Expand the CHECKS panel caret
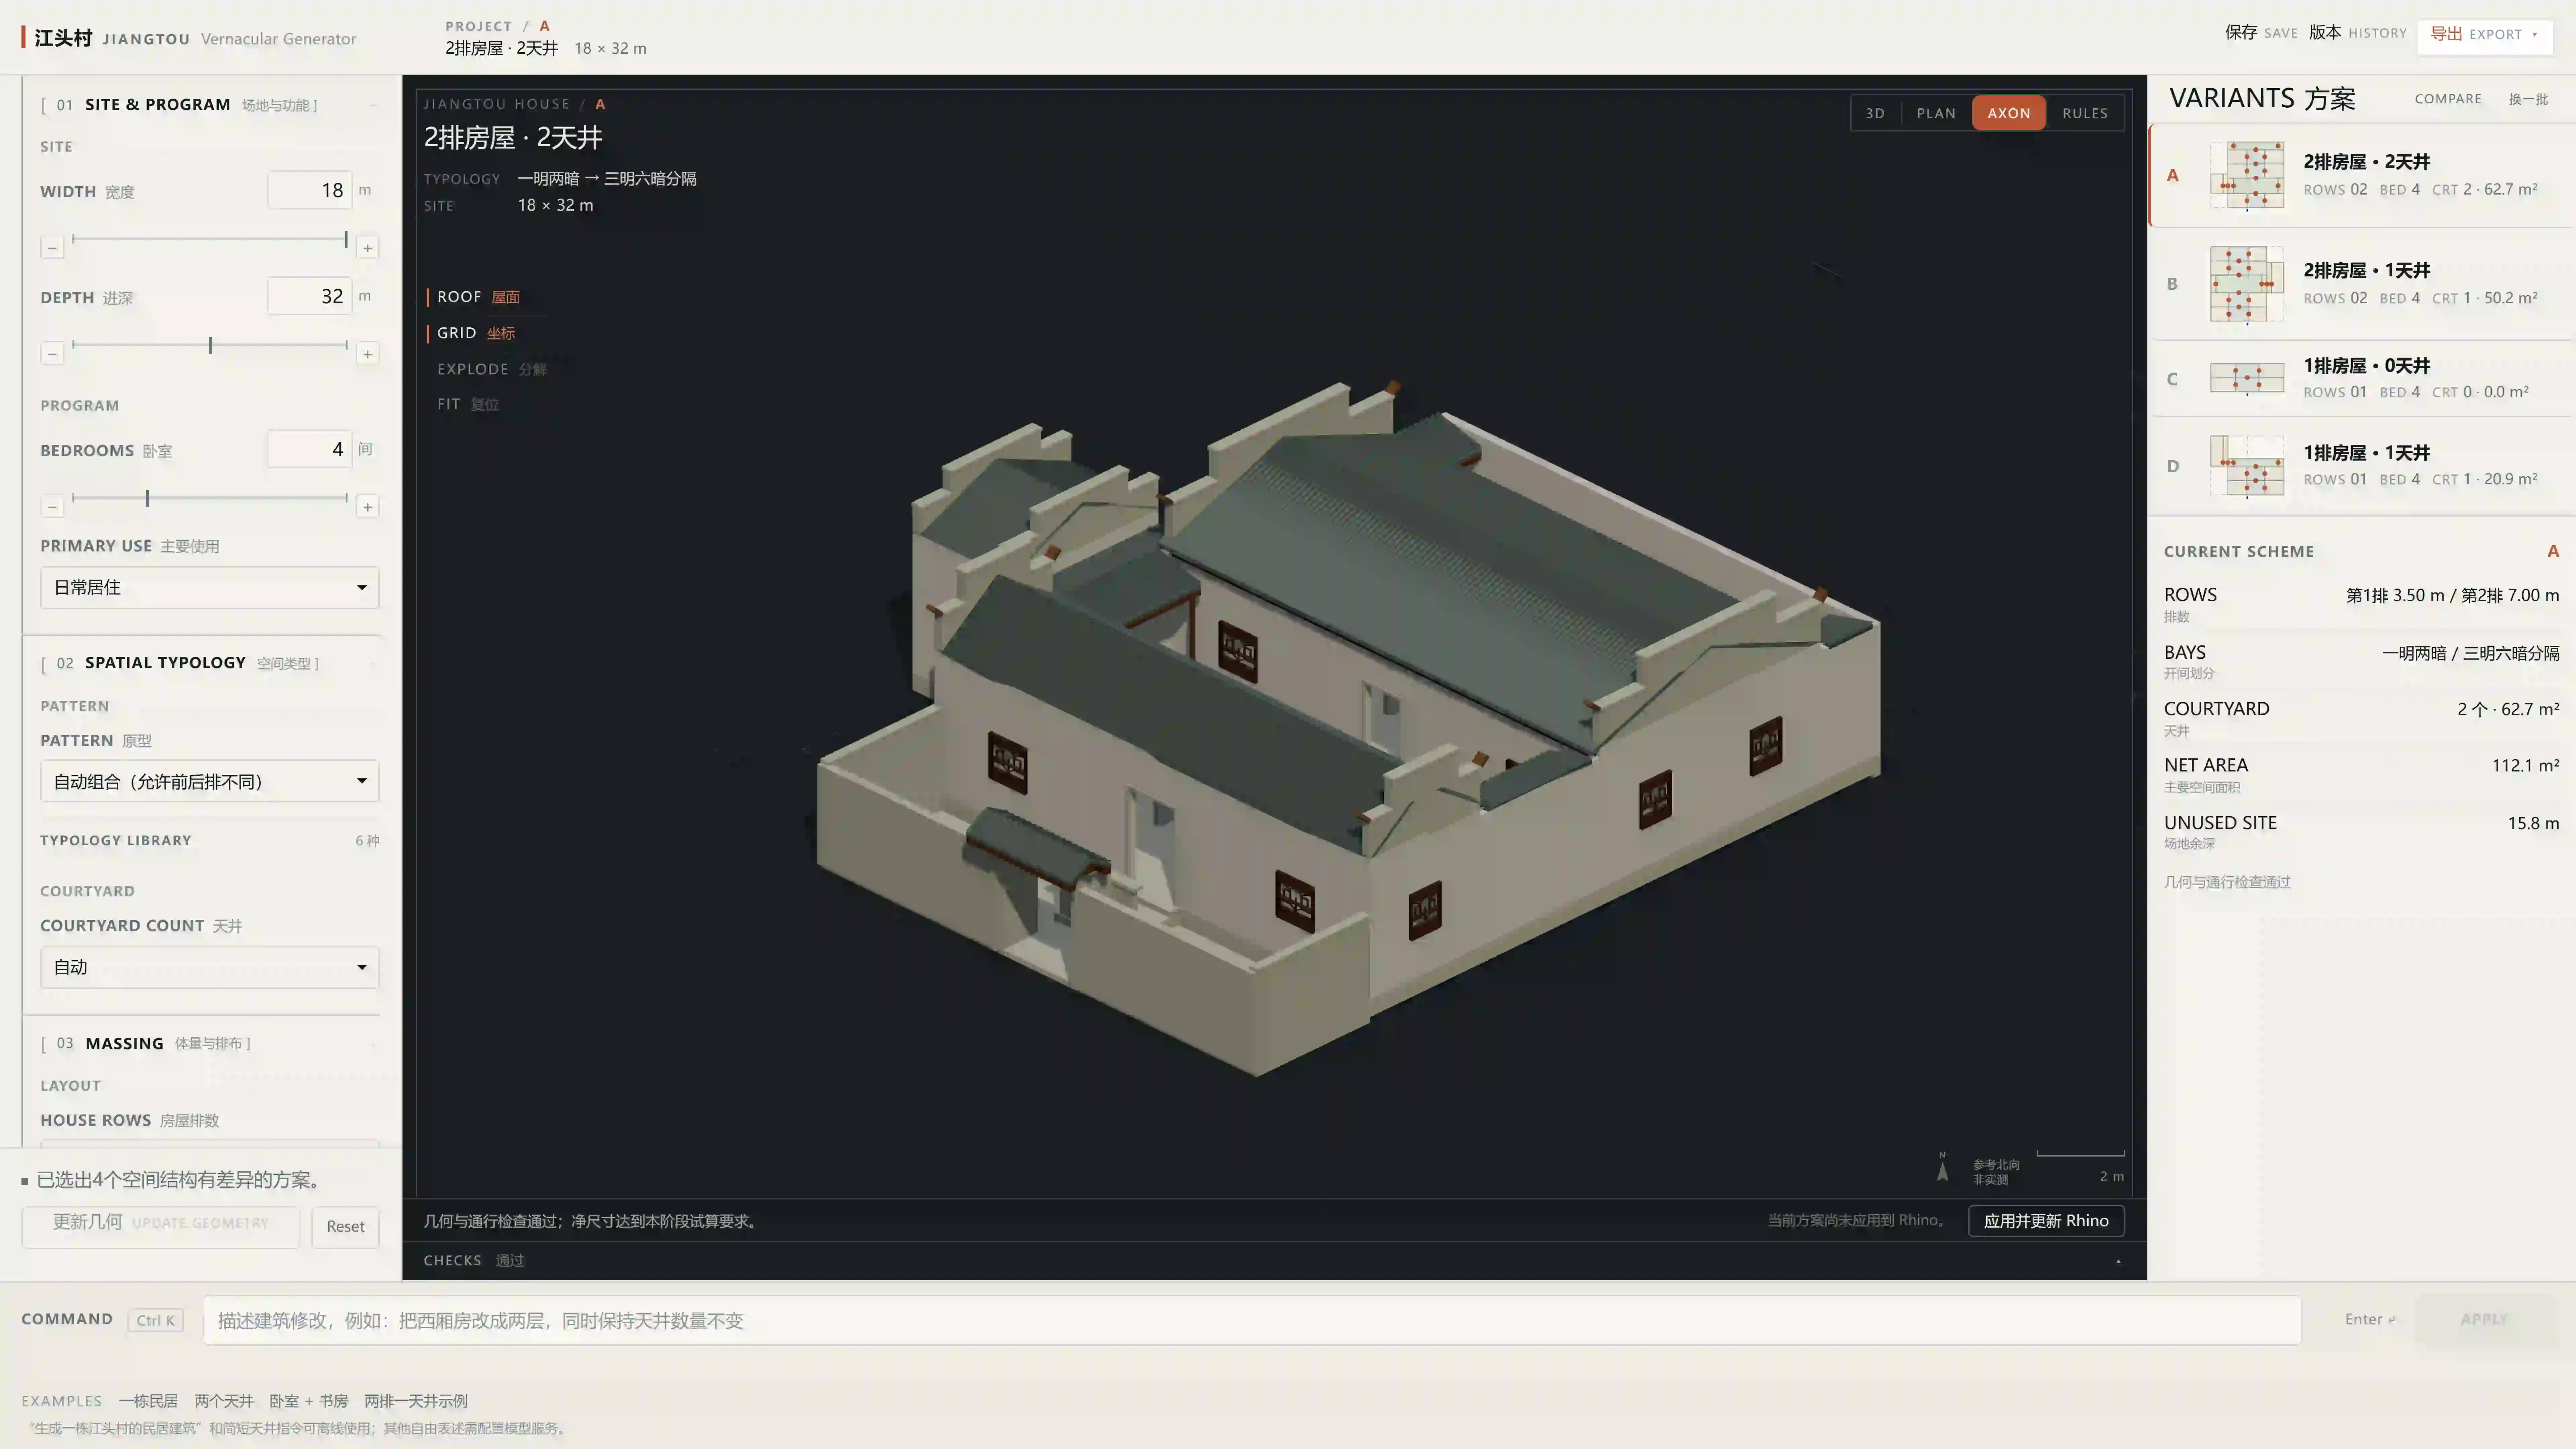Screen dimensions: 2576x1449 pos(2118,1261)
